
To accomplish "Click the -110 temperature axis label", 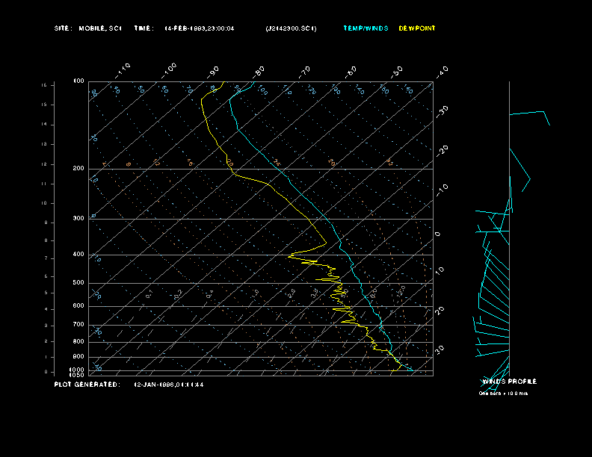I will point(123,69).
